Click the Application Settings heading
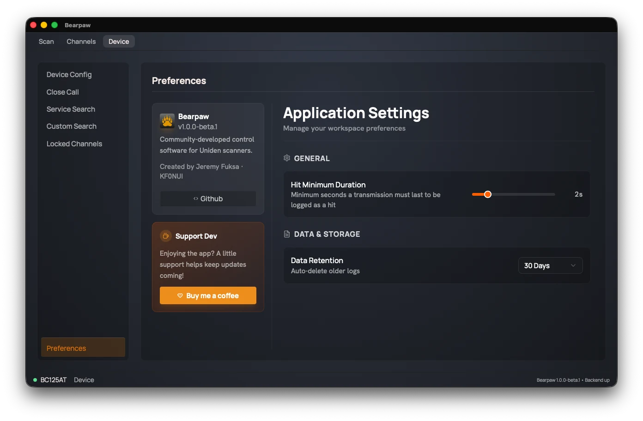This screenshot has height=421, width=643. pyautogui.click(x=356, y=113)
